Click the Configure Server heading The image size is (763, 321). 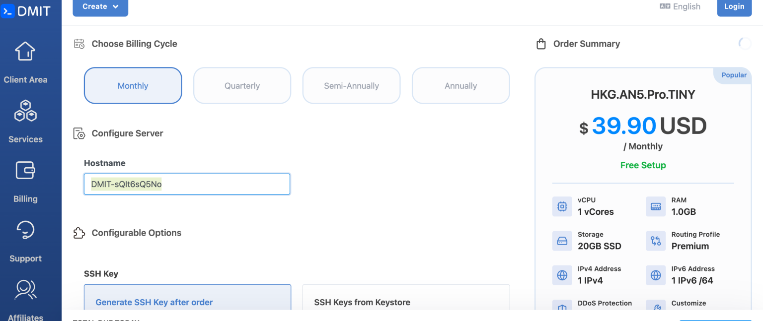(127, 133)
